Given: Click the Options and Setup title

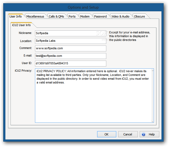Looking at the screenshot, I should coord(83,7).
